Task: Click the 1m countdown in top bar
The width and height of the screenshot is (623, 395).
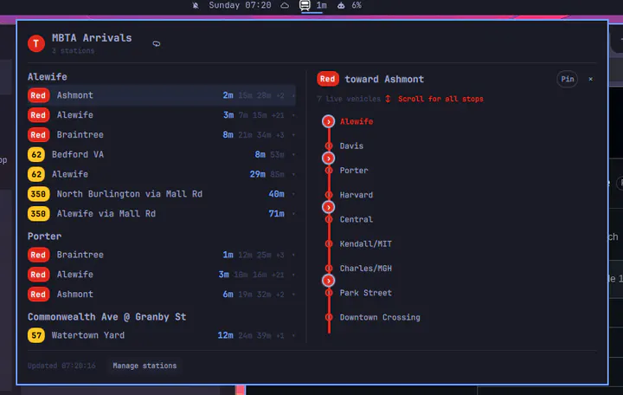Action: 321,5
